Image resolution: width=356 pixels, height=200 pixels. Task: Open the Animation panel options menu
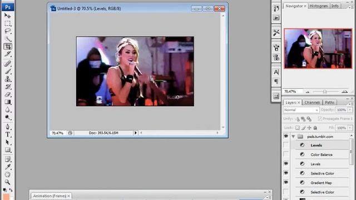click(269, 197)
